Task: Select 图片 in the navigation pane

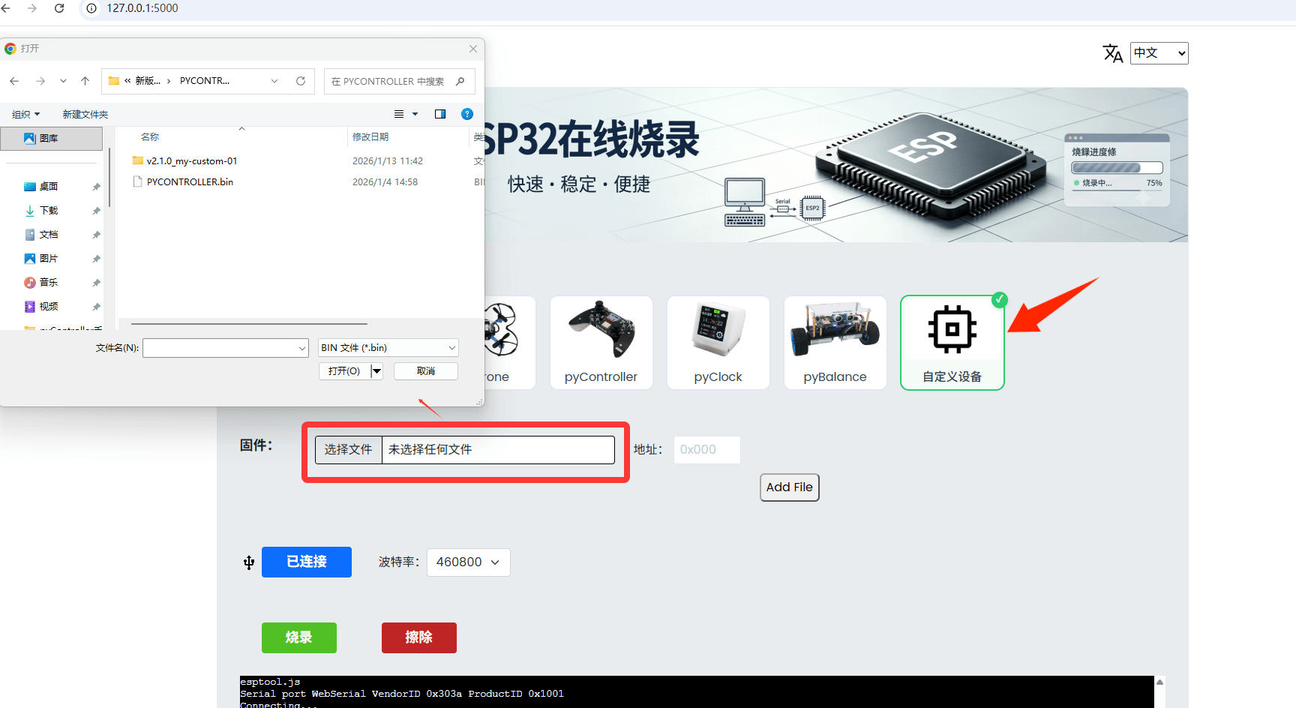Action: (49, 258)
